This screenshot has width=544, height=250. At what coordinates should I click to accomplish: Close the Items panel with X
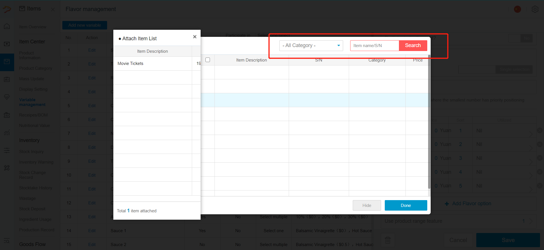click(x=53, y=9)
